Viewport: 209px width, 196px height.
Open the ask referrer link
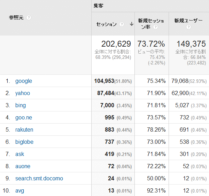click(x=20, y=154)
